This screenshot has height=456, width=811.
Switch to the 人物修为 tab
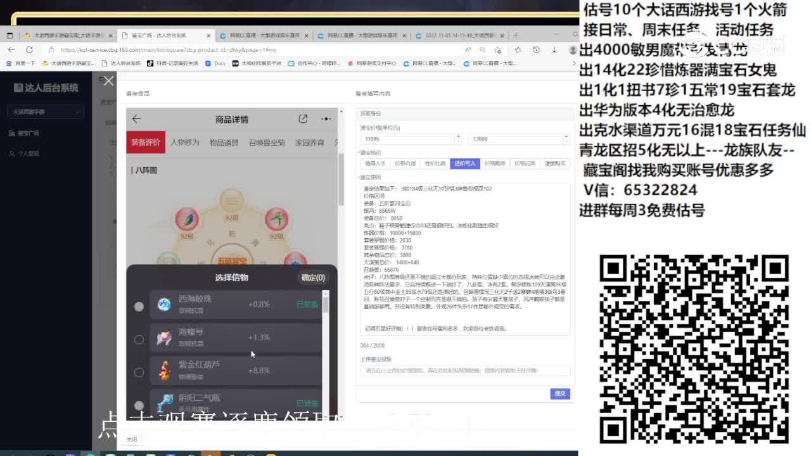tap(184, 142)
